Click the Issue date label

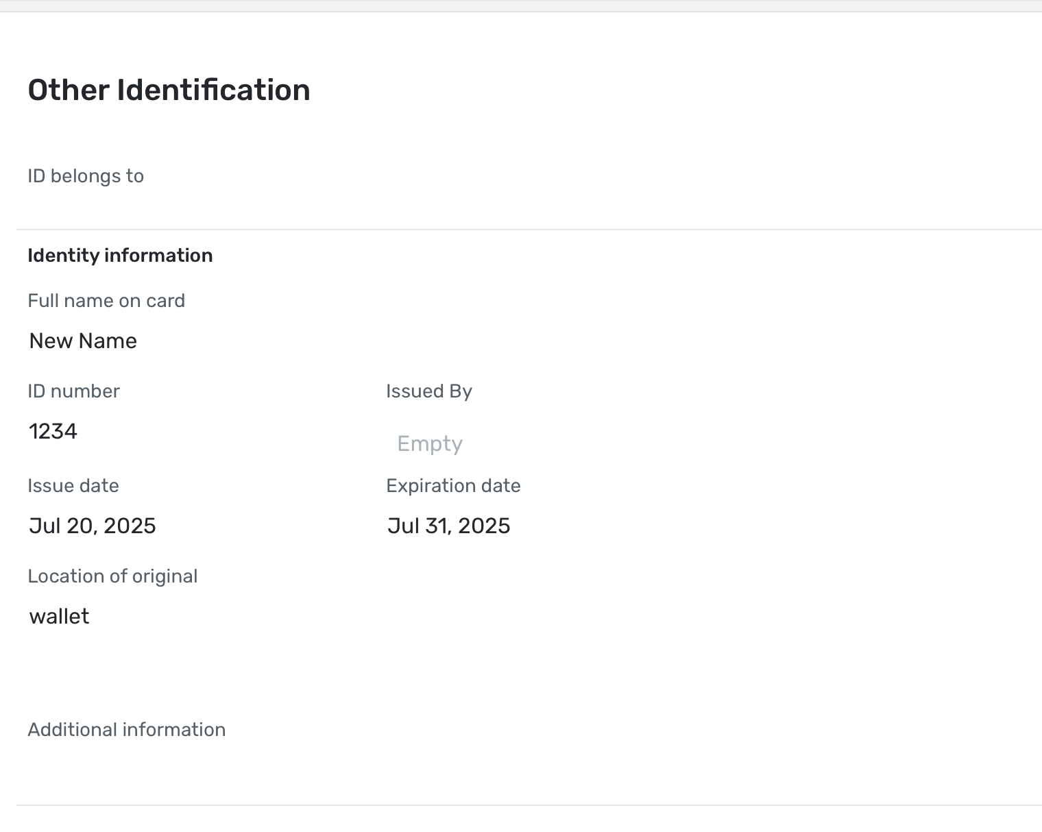(73, 486)
